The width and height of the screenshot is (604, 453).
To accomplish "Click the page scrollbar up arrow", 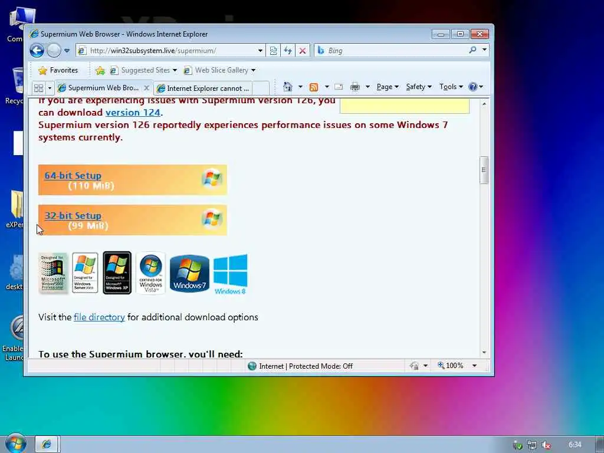I will tap(484, 104).
